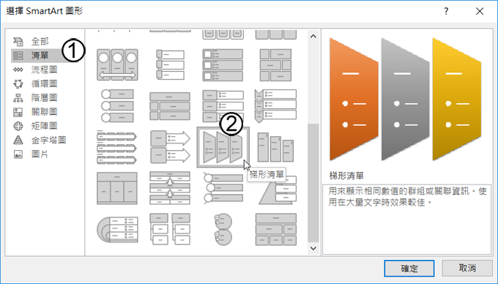Click the gallery scrollbar up arrow
This screenshot has width=498, height=284.
(x=313, y=36)
